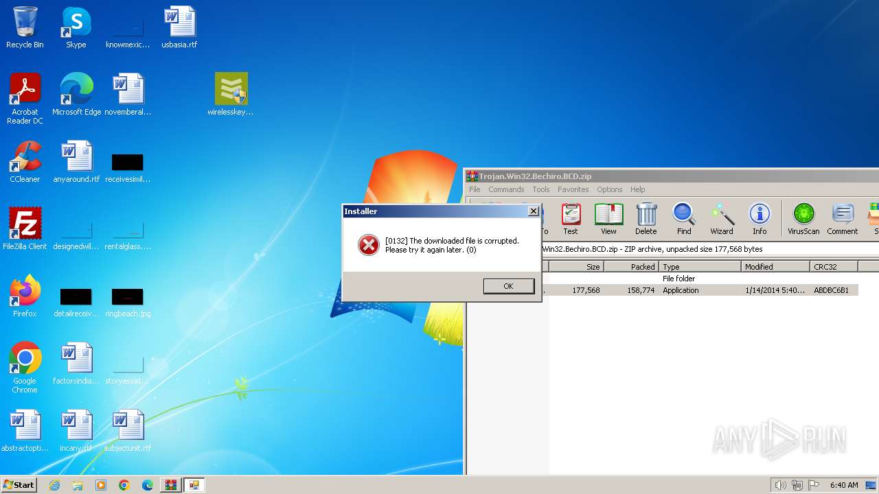879x494 pixels.
Task: Select the novemberal... document icon
Action: (128, 95)
